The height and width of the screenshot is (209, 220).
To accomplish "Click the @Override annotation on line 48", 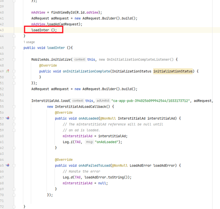I will [x=48, y=66].
